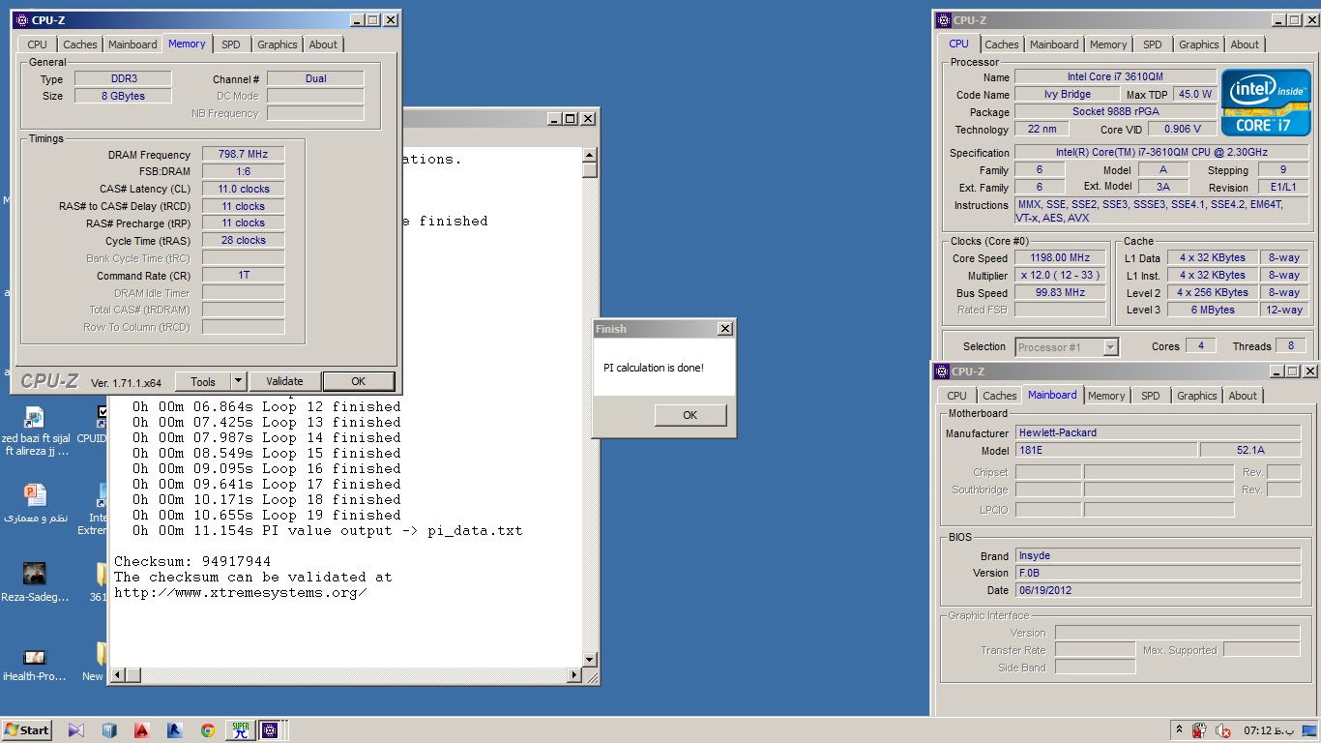This screenshot has width=1321, height=743.
Task: Click the Start button
Action: [x=27, y=730]
